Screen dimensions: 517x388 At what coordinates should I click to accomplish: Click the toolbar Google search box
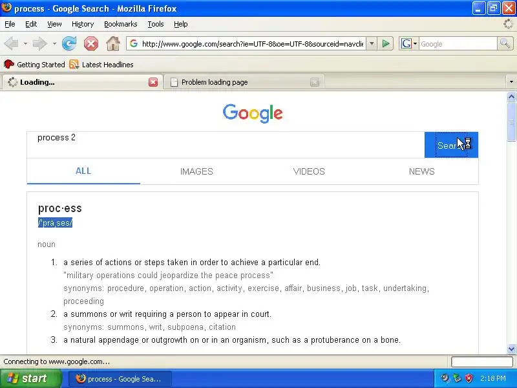[458, 43]
